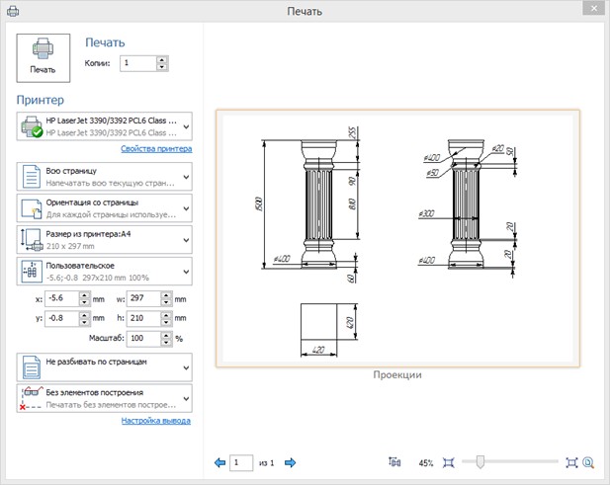Click the page number input field
The height and width of the screenshot is (485, 610).
240,462
